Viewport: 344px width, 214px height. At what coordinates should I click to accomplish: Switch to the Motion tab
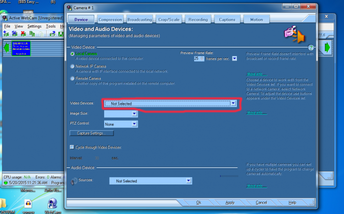tap(257, 20)
